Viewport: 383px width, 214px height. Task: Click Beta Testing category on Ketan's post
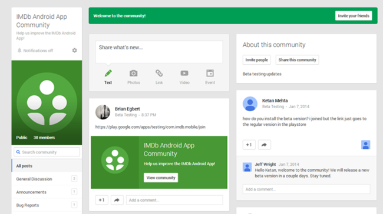pos(273,106)
